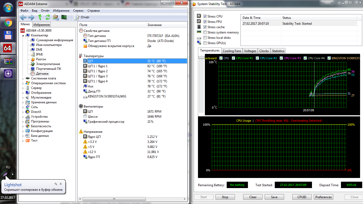Open the Отчёт report toolbar button
Screen dimensions: 363x204
tap(82, 18)
